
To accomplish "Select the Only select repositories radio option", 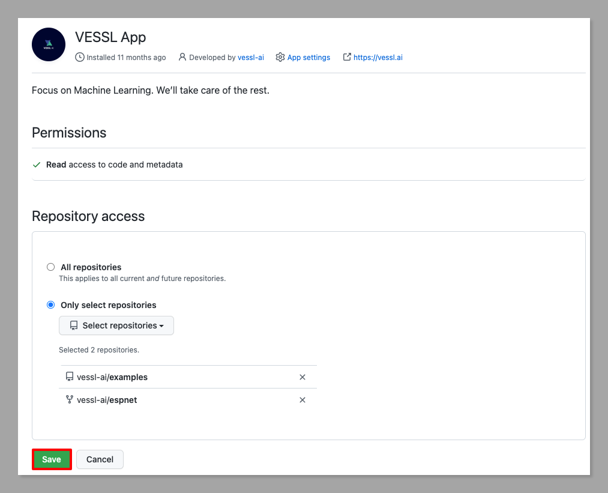I will point(51,305).
